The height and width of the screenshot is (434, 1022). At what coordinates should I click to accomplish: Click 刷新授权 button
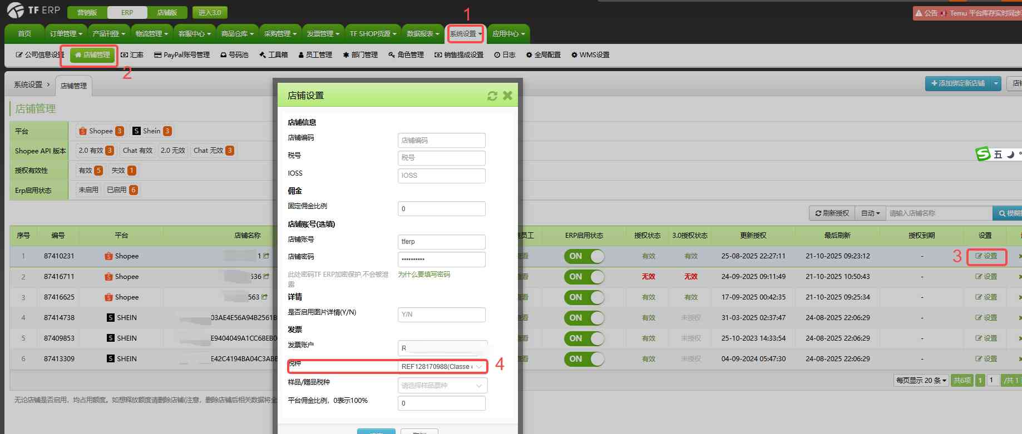(832, 213)
